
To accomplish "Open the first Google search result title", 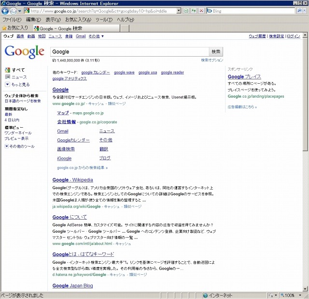I will click(x=60, y=90).
